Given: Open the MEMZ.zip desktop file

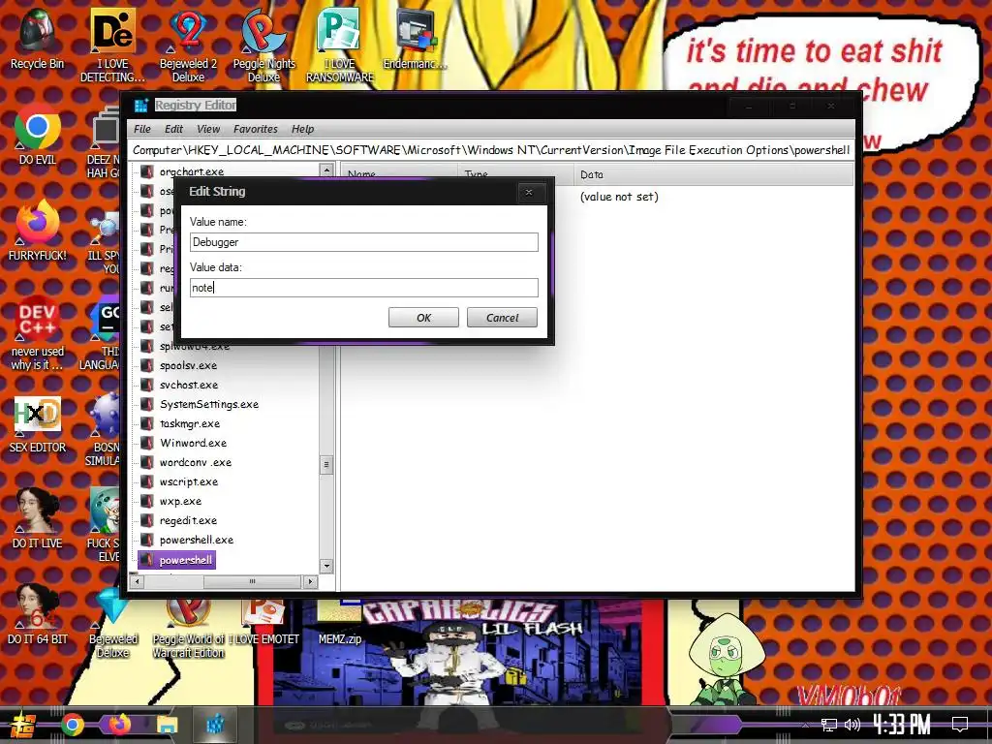Looking at the screenshot, I should (x=340, y=621).
